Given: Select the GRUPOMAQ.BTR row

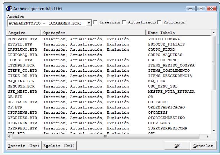Looking at the screenshot, I should coord(22,55).
